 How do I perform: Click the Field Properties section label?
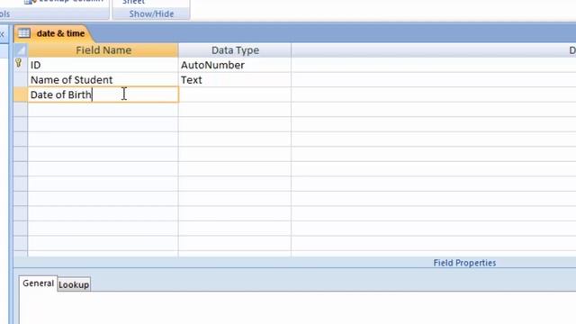pyautogui.click(x=464, y=263)
